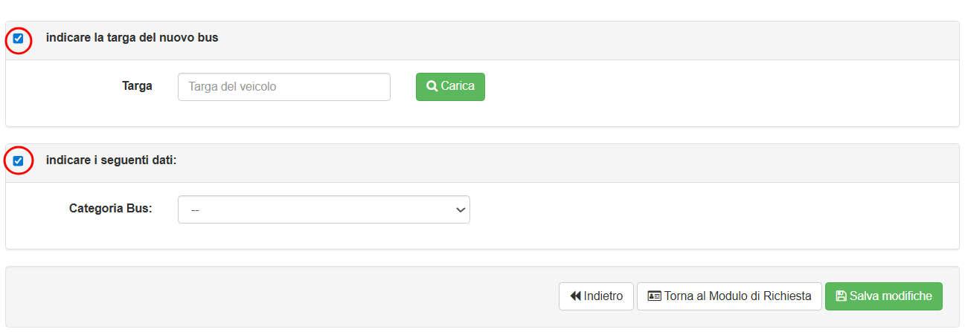Select the '--' placeholder value in Categoria Bus
Viewport: 965px width, 332px height.
(196, 210)
